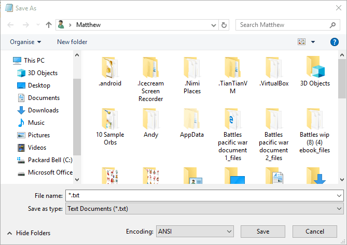
Task: Click the file list scroll up arrow
Action: tap(342, 55)
